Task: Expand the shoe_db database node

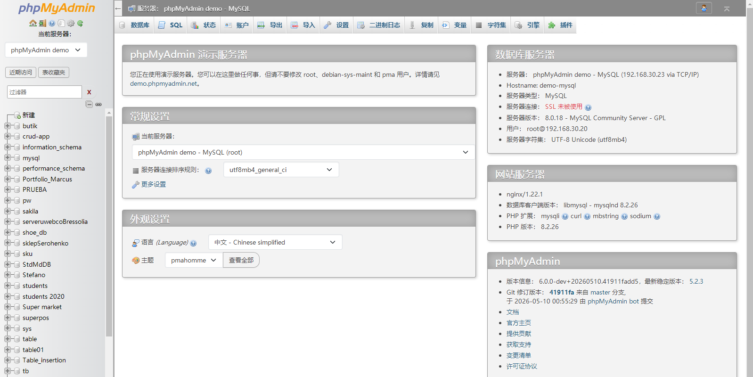Action: 8,232
